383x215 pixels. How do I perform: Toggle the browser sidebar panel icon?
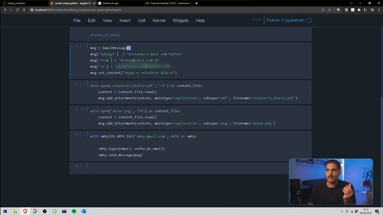(366, 10)
